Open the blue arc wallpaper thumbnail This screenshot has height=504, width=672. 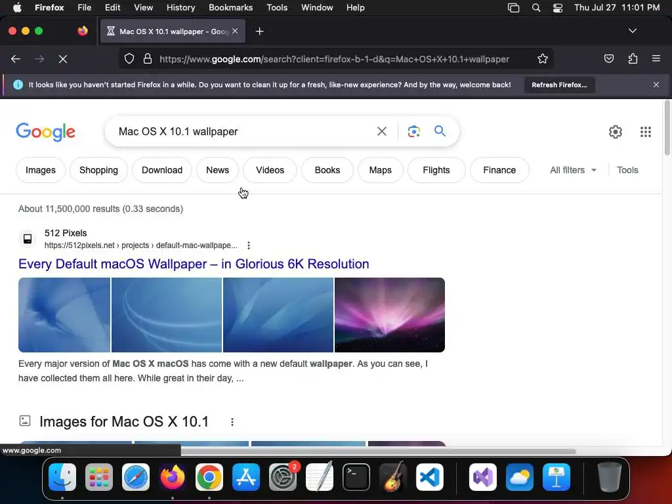point(167,315)
